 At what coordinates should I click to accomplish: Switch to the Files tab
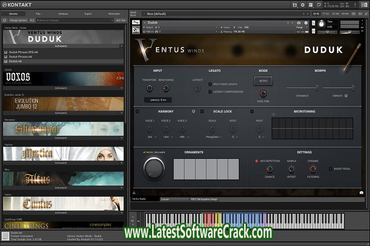tap(39, 13)
